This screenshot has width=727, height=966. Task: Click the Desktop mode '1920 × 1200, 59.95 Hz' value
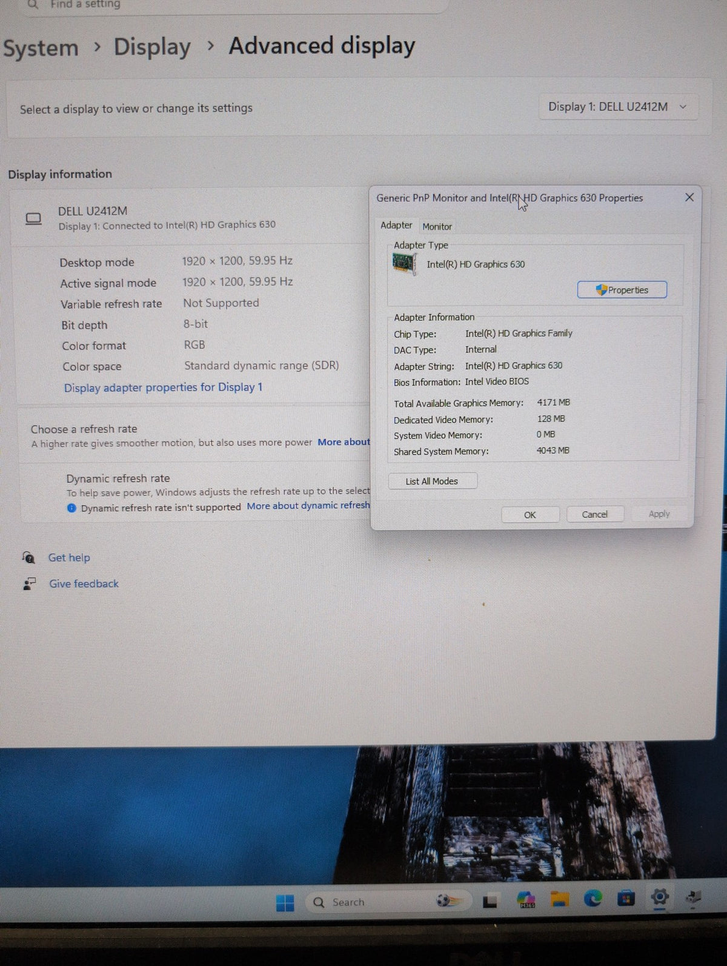237,261
